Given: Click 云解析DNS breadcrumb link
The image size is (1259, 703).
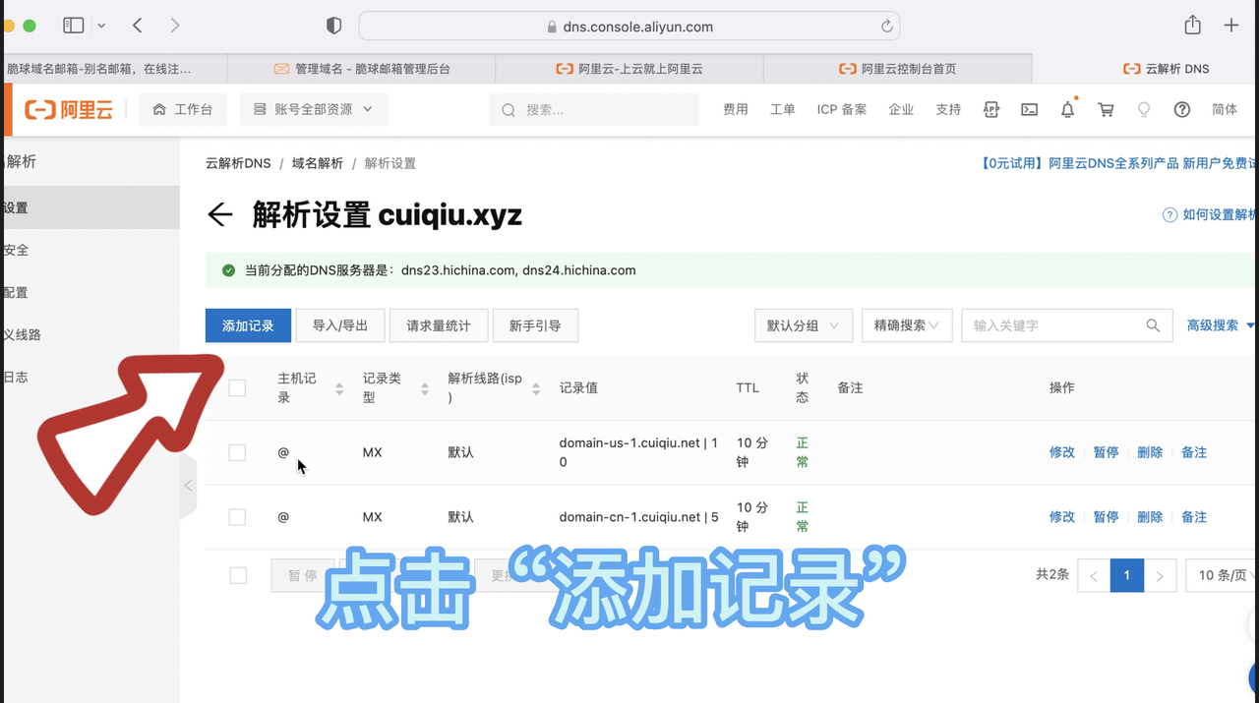Looking at the screenshot, I should click(x=238, y=163).
